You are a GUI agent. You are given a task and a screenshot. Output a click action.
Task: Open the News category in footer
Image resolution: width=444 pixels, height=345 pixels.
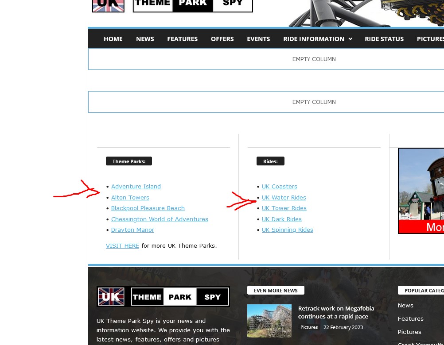click(405, 306)
